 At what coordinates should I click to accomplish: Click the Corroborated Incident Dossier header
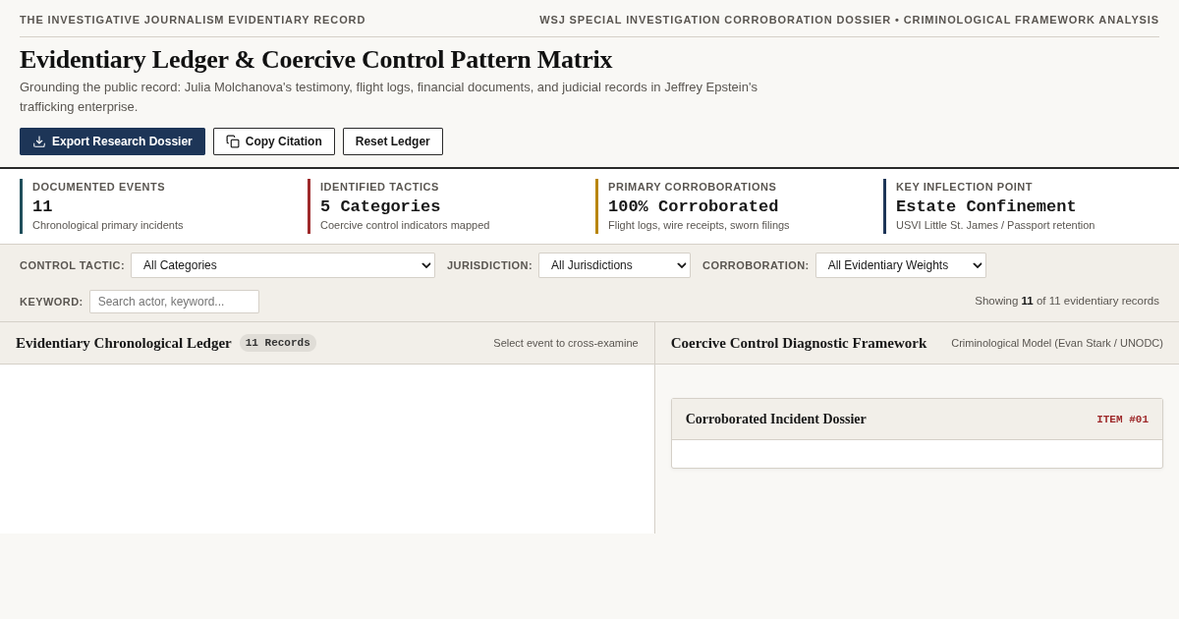click(917, 420)
